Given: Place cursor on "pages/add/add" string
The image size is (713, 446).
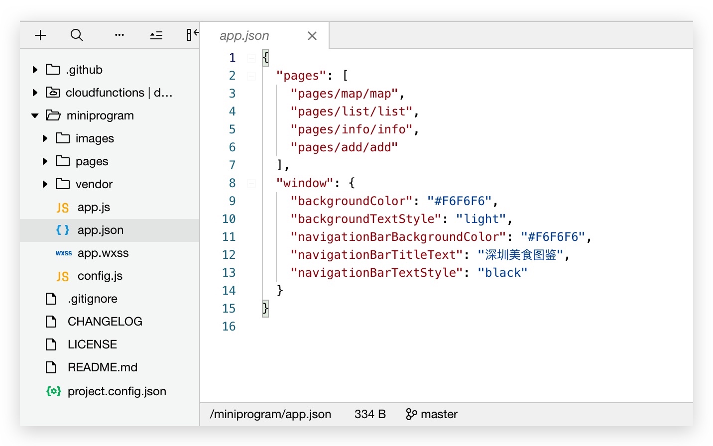Looking at the screenshot, I should point(345,147).
